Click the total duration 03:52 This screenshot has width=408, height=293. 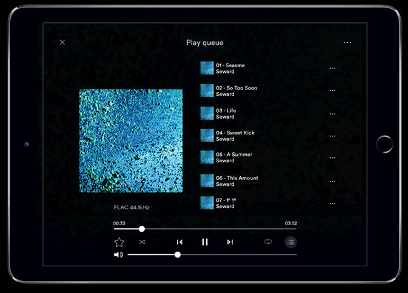click(291, 223)
